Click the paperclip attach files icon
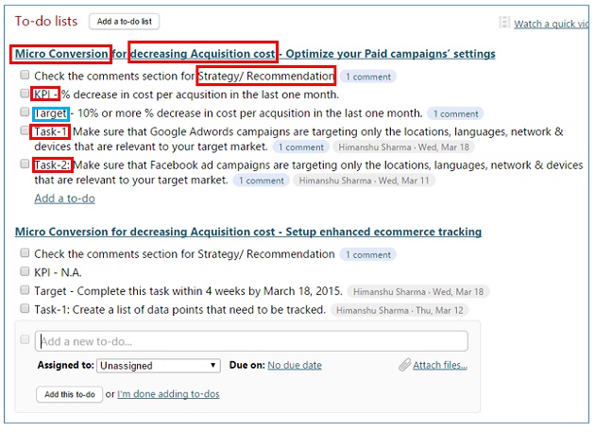Screen dimensions: 595x432 point(404,365)
